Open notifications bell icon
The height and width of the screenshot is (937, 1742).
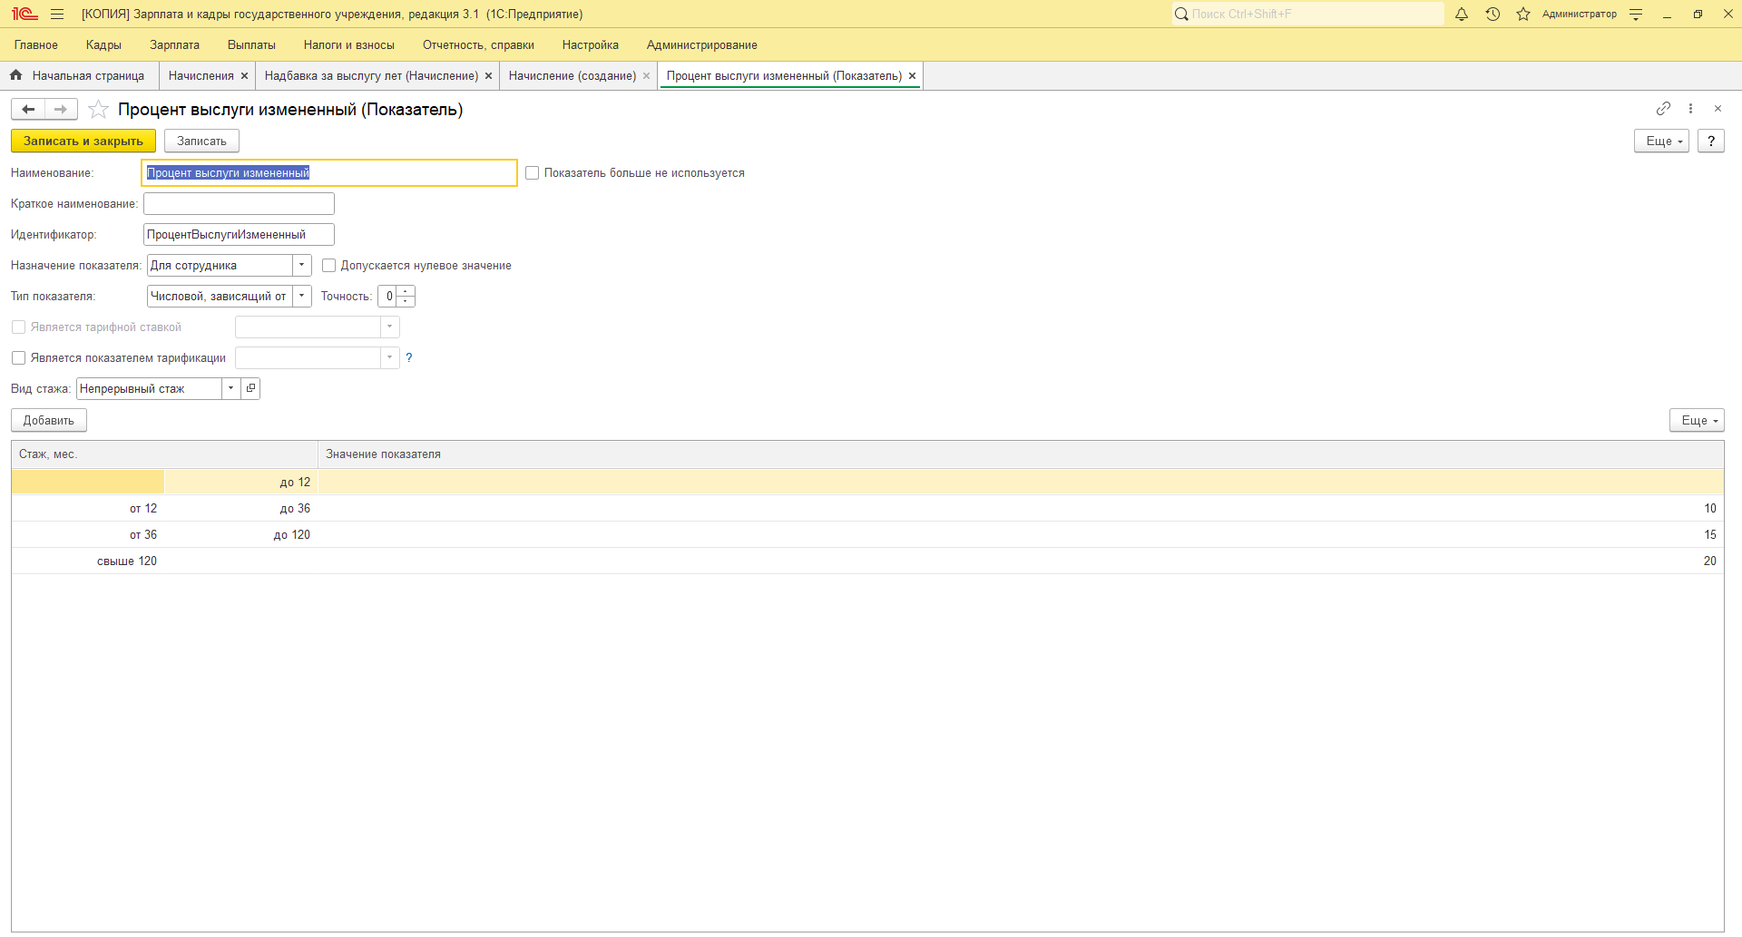(1462, 15)
